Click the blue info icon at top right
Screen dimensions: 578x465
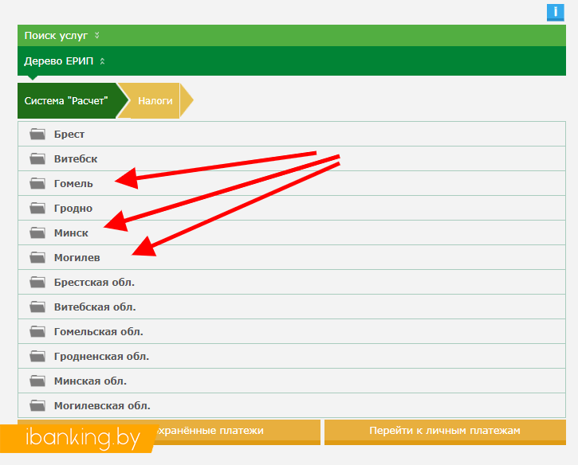(x=556, y=12)
